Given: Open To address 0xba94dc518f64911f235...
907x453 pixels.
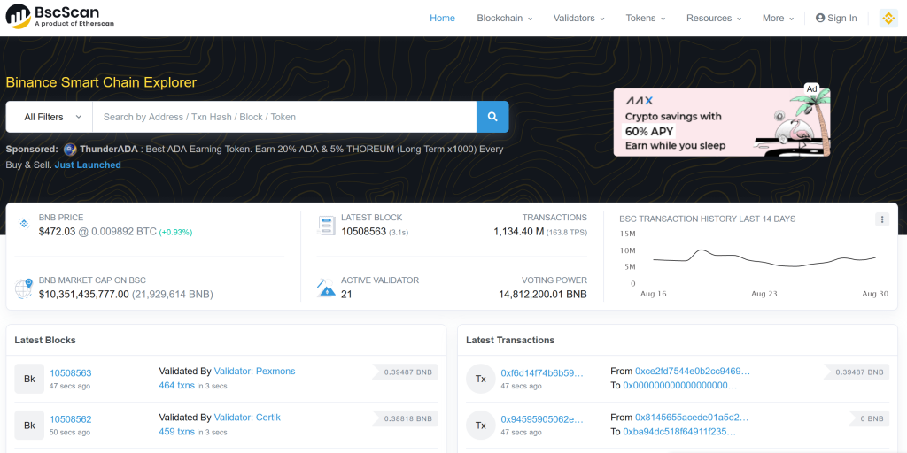Looking at the screenshot, I should (x=679, y=432).
